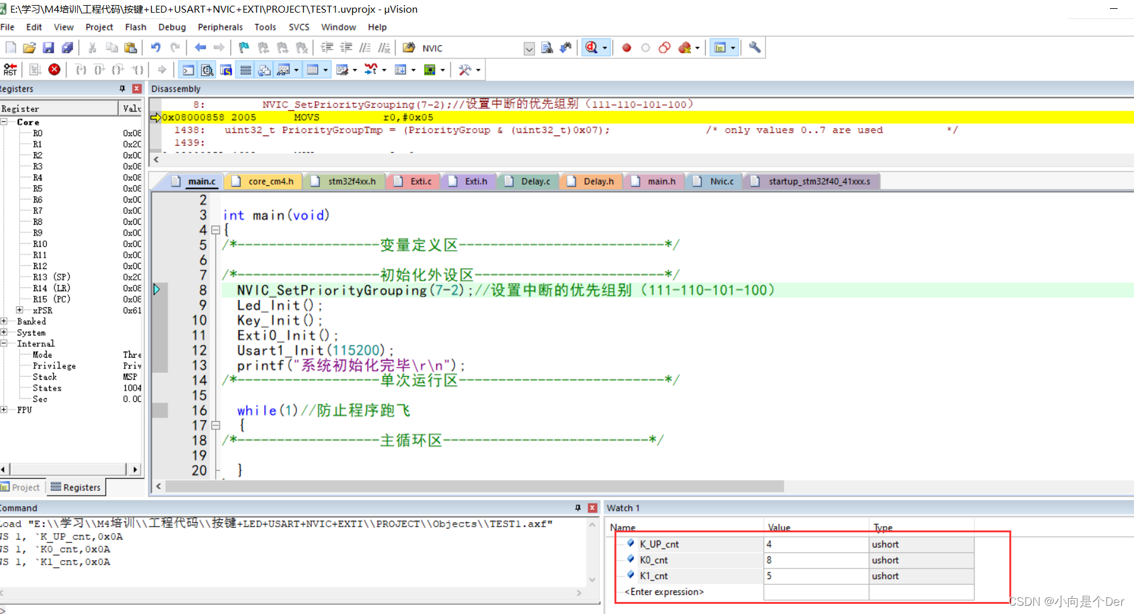
Task: Toggle the Memory windows button
Action: tap(313, 70)
